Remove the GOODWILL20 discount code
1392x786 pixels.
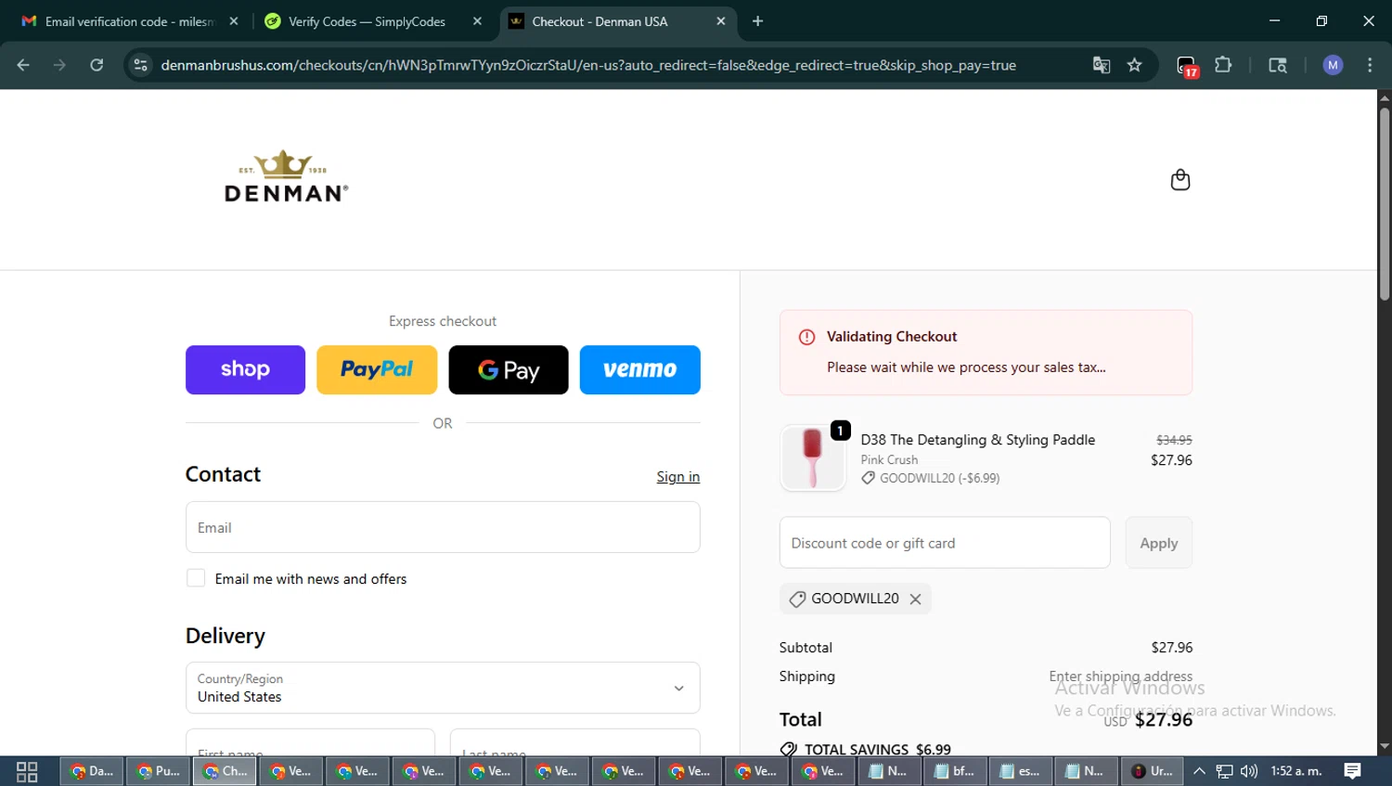tap(915, 599)
